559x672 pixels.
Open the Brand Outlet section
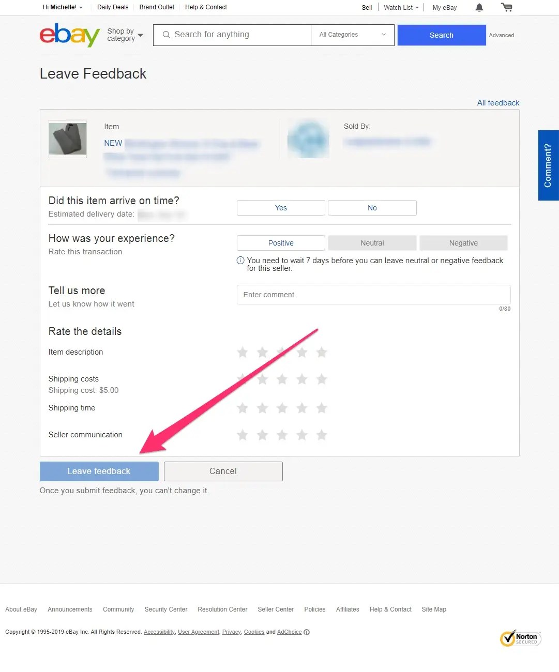[157, 7]
